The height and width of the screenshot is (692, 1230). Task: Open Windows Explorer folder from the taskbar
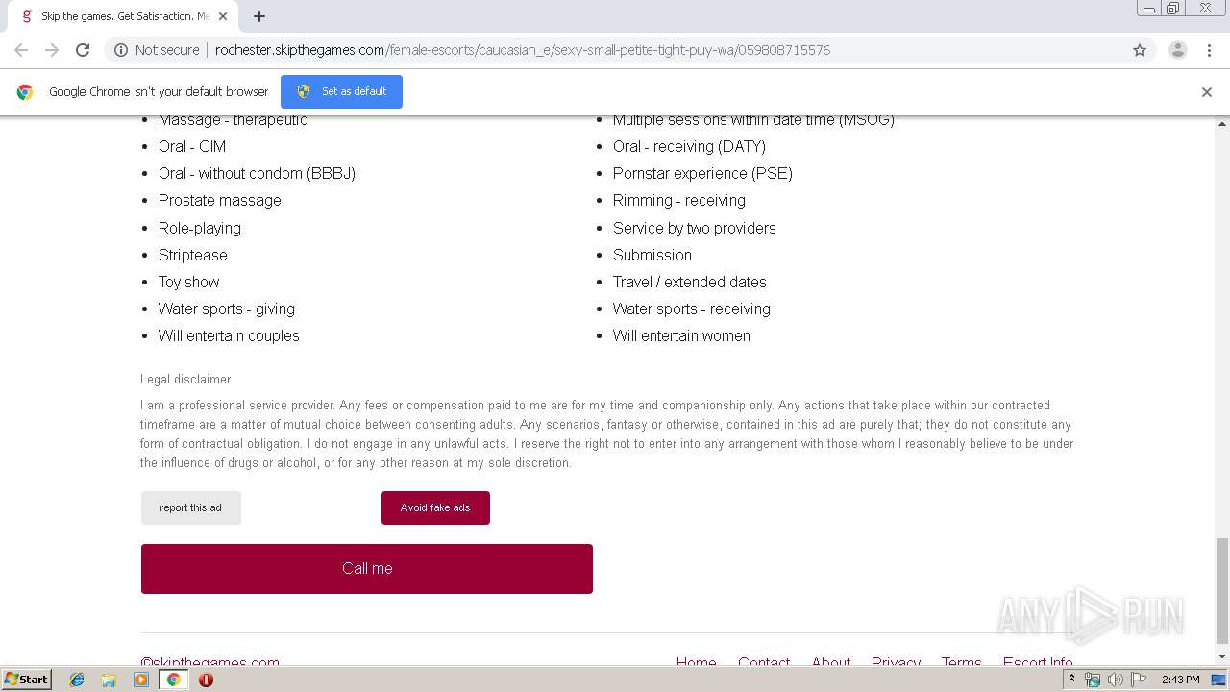[109, 680]
